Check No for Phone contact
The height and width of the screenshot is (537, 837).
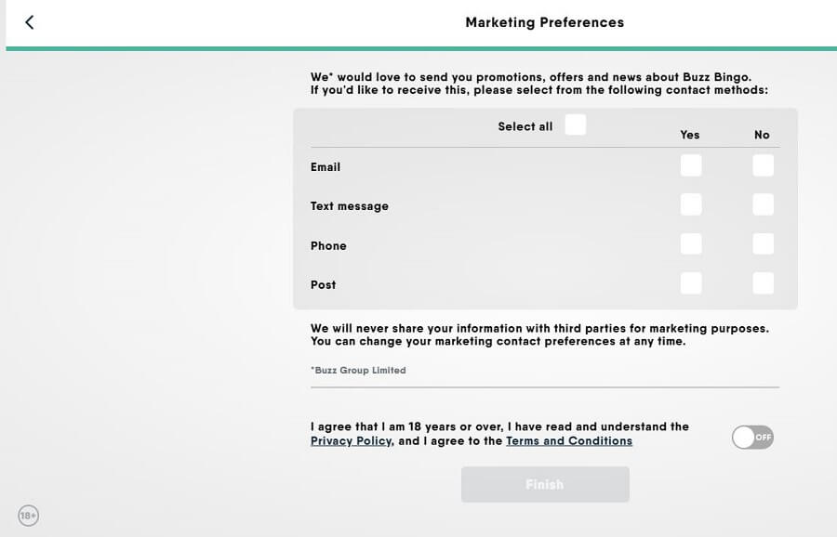point(763,244)
